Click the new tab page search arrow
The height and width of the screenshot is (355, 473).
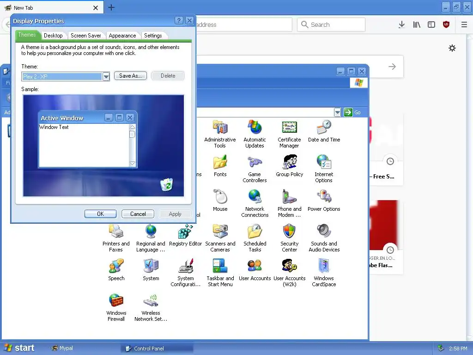[392, 67]
